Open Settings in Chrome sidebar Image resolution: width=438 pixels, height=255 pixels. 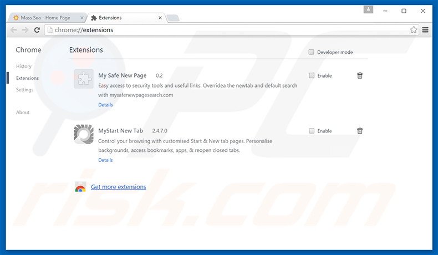24,90
